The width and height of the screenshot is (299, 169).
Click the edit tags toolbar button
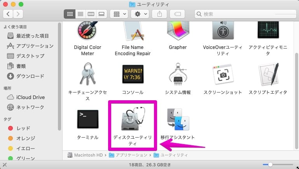click(x=177, y=14)
